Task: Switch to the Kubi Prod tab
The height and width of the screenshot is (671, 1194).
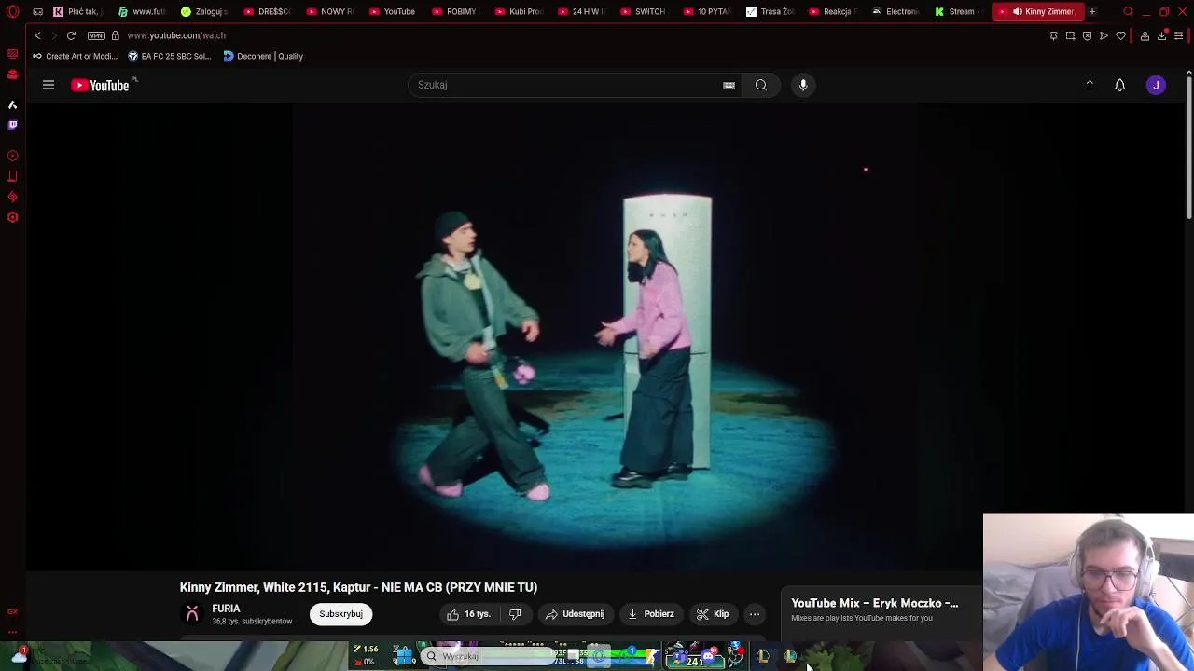Action: point(519,11)
